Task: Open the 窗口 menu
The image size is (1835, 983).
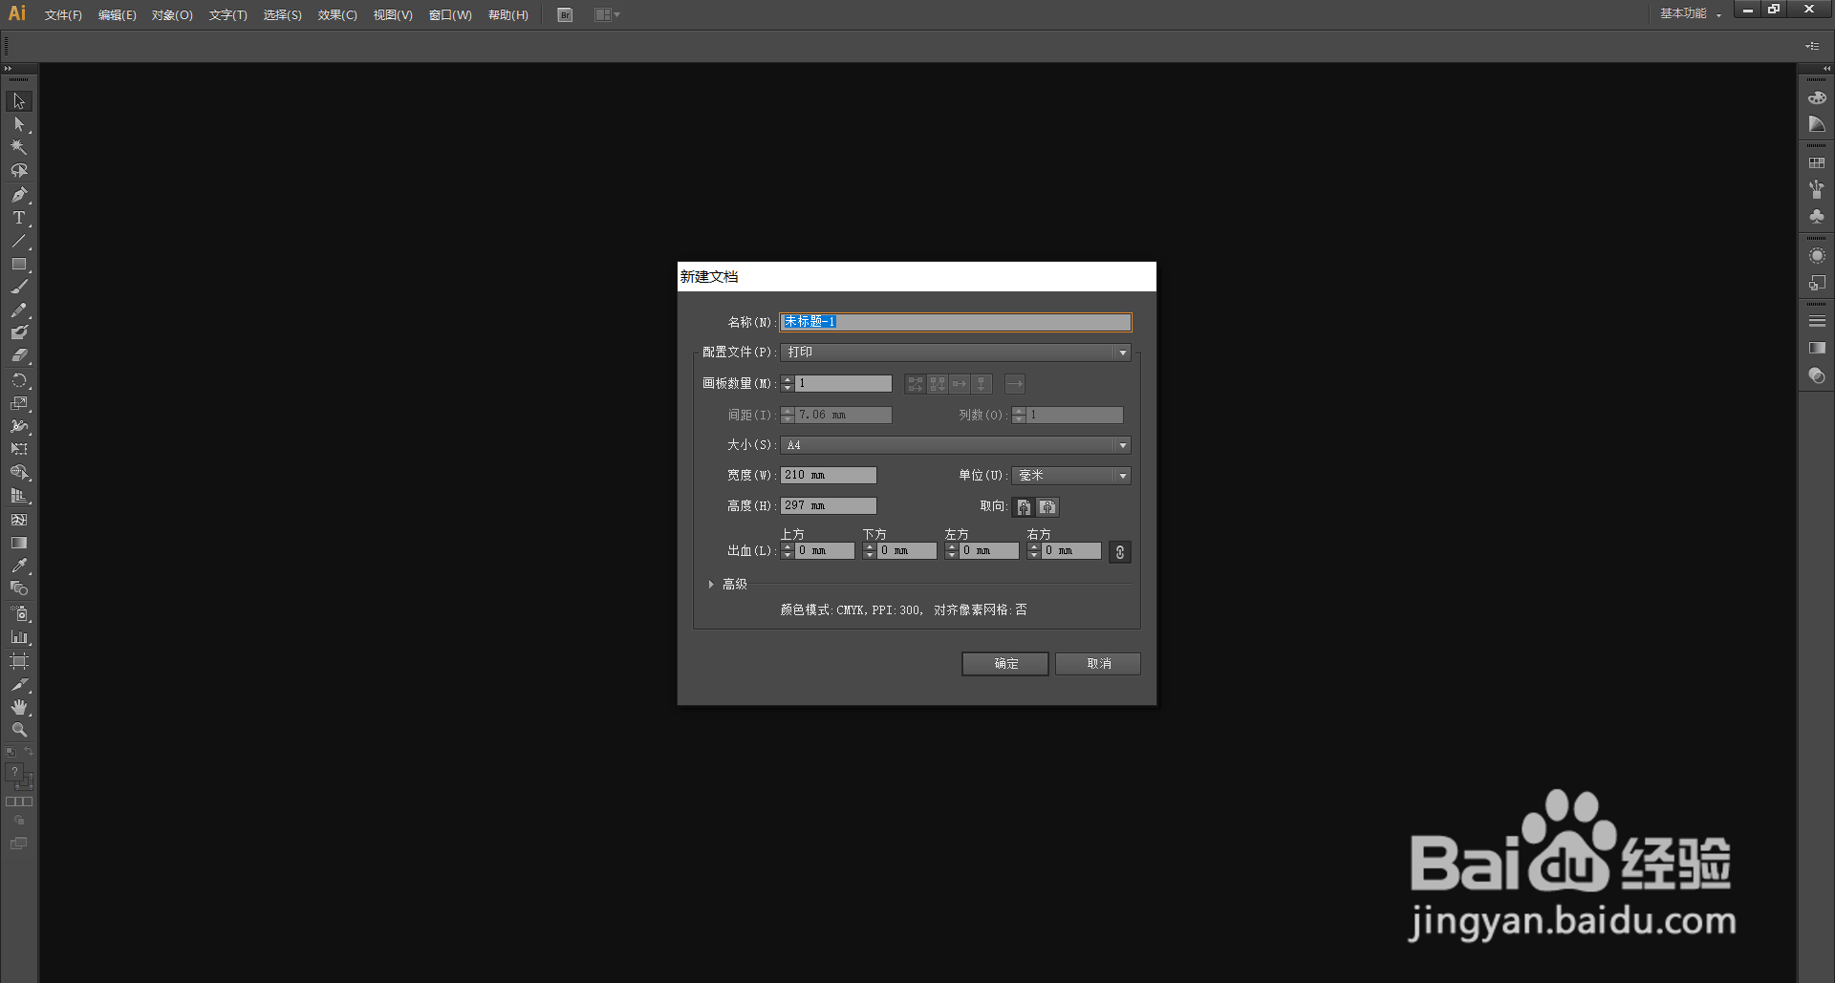Action: tap(449, 14)
